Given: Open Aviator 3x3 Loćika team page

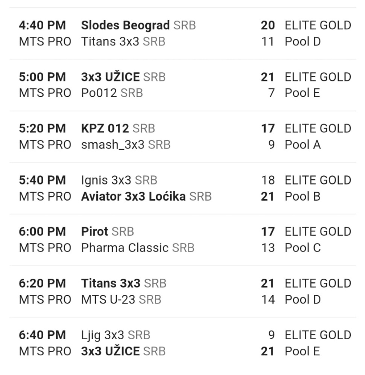Looking at the screenshot, I should tap(133, 197).
